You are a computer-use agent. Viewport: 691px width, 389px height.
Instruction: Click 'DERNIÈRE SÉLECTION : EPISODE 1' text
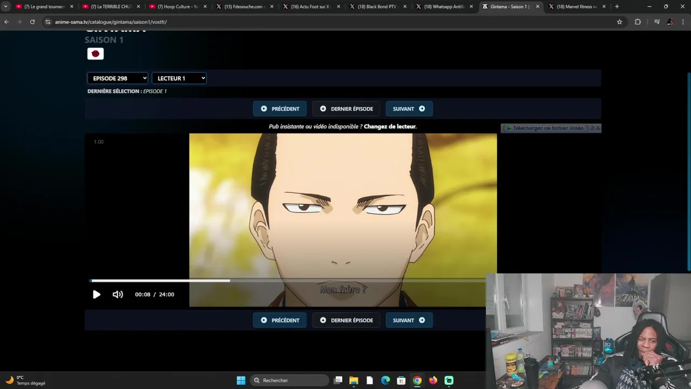coord(127,91)
